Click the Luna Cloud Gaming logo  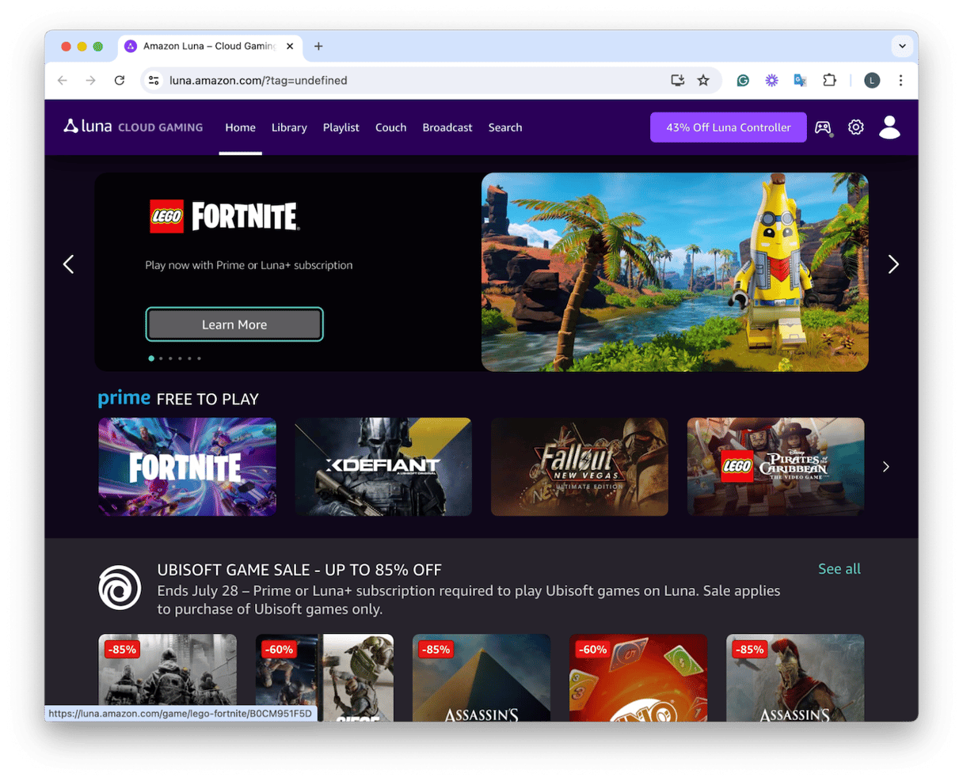[x=133, y=127]
